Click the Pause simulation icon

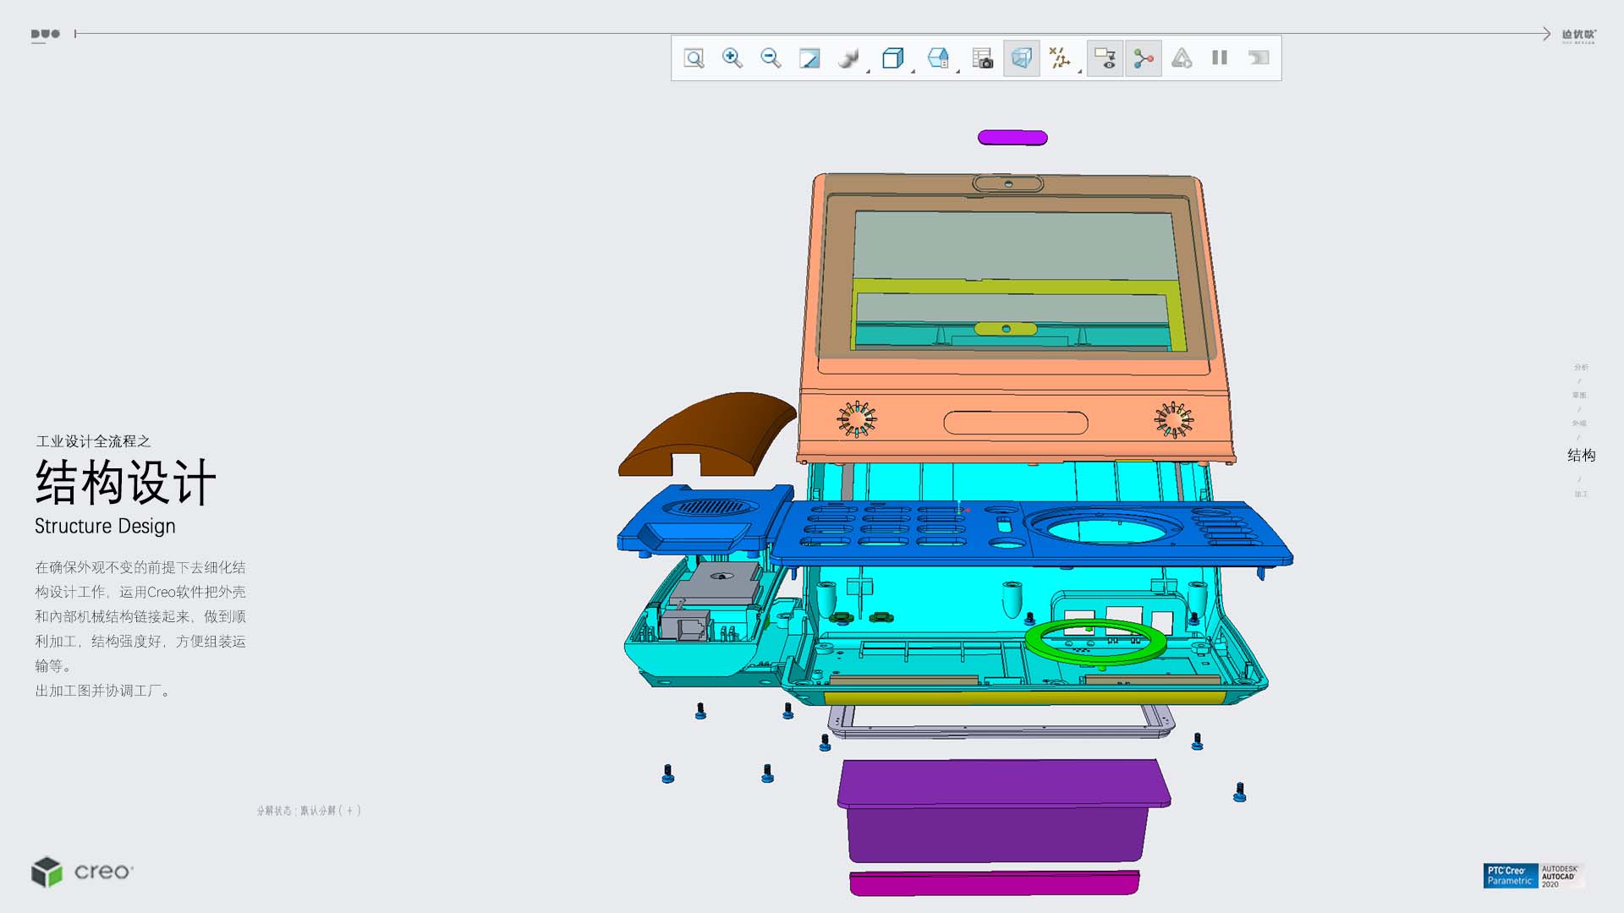coord(1220,58)
